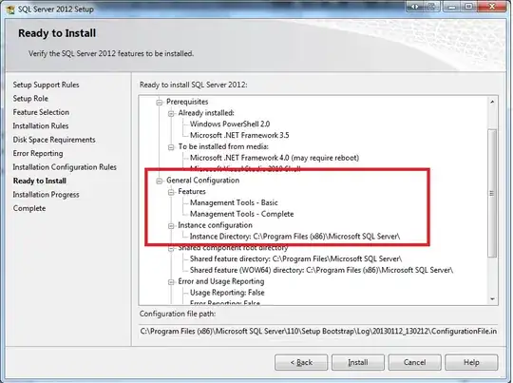
Task: Select Microsoft .NET Framework 4.0 row
Action: coord(275,158)
